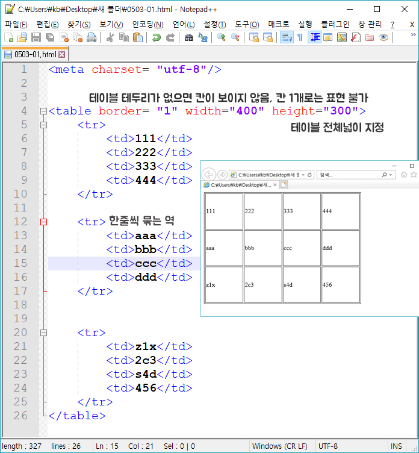Go forward in the browser window
This screenshot has width=419, height=453.
point(222,175)
